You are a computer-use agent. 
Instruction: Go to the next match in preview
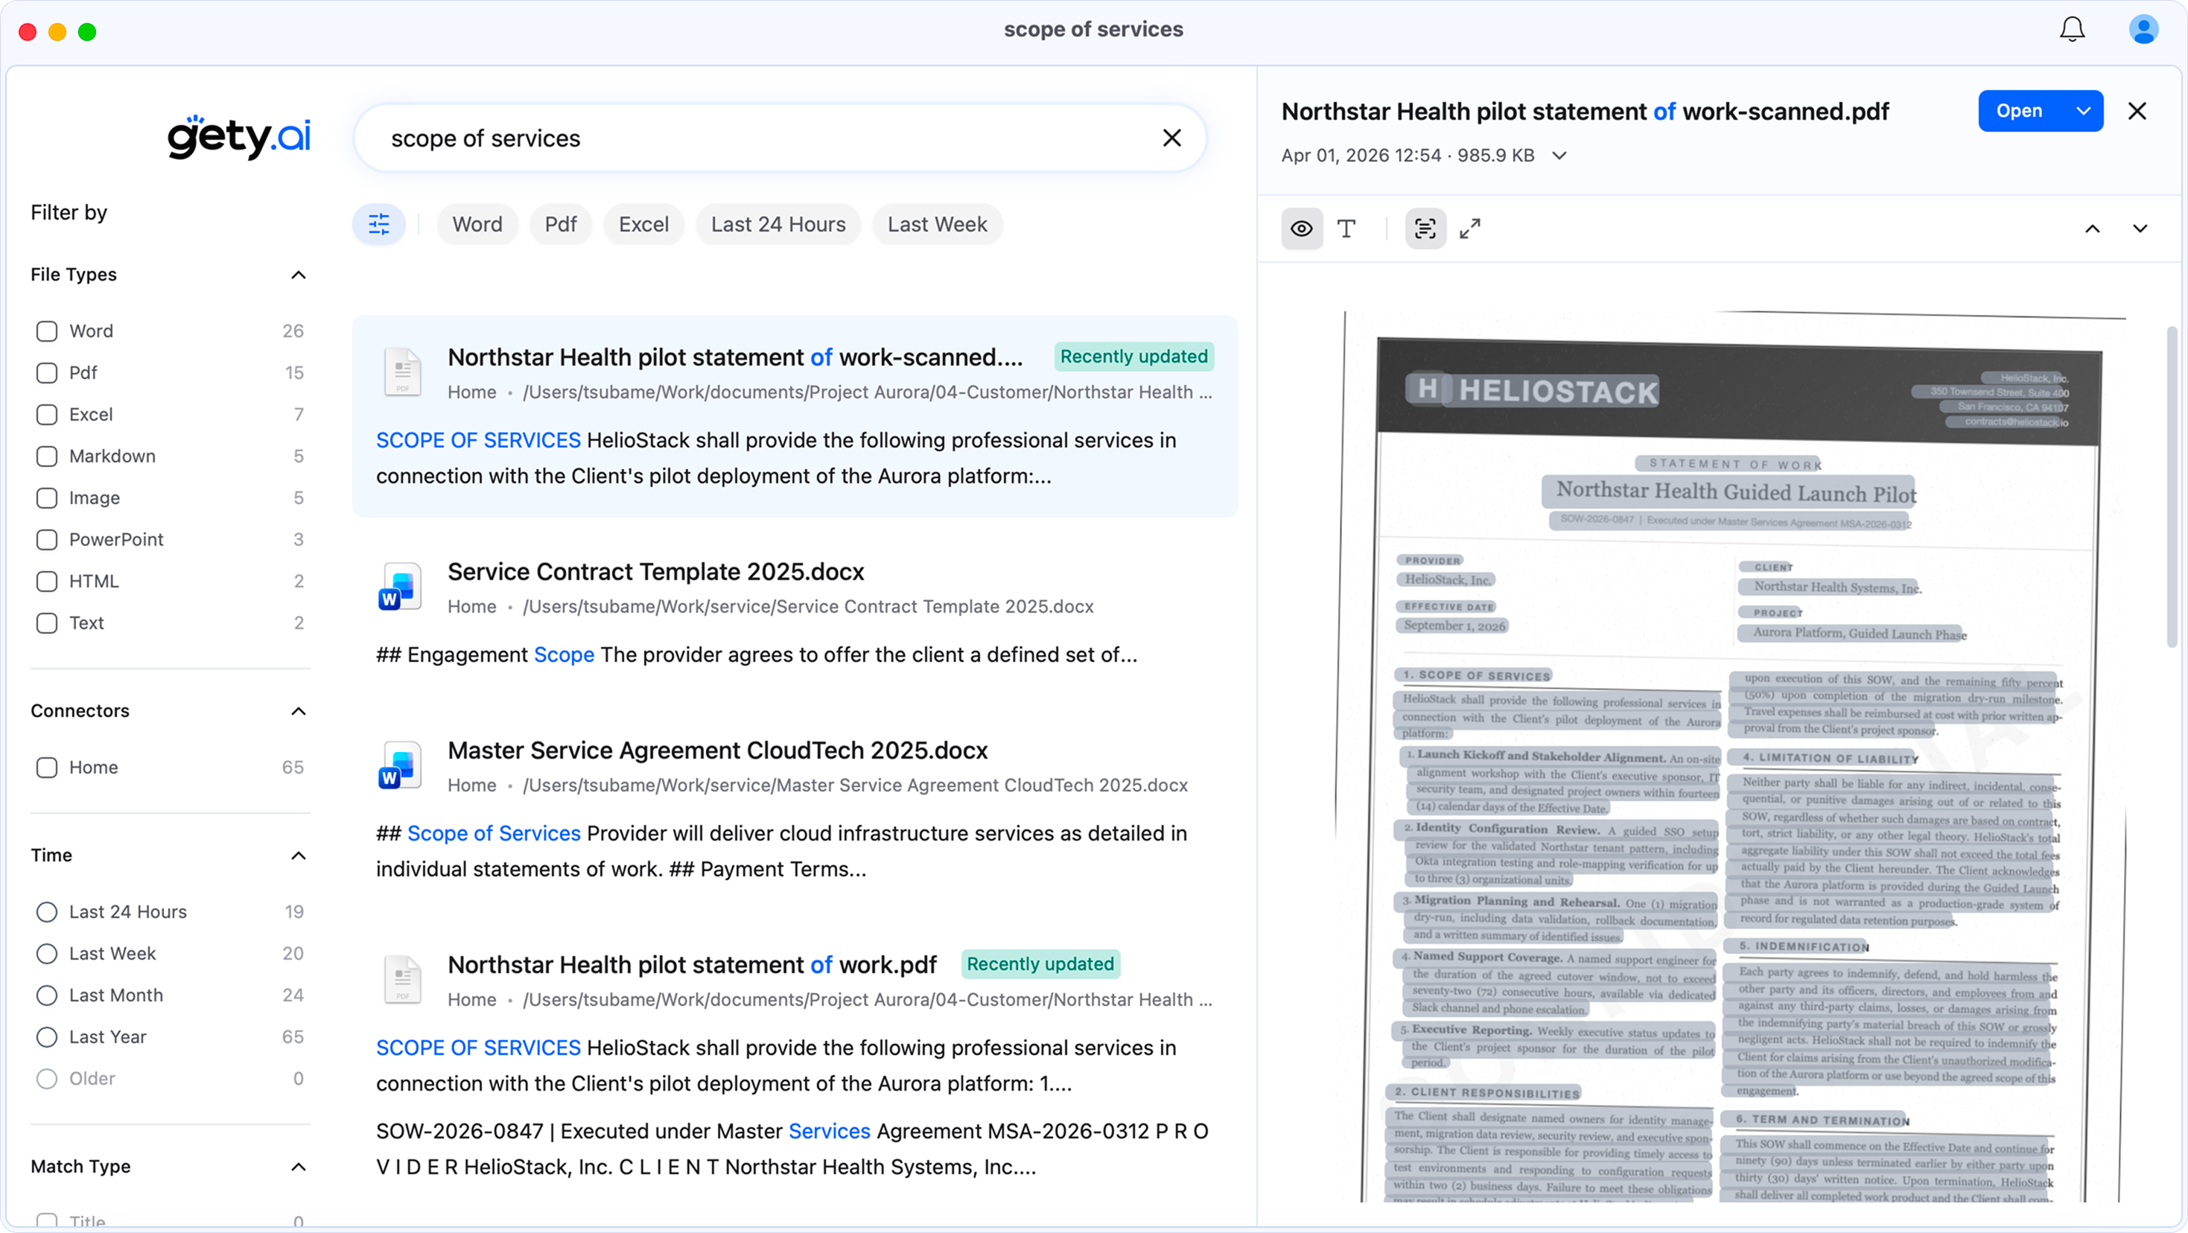(2140, 229)
